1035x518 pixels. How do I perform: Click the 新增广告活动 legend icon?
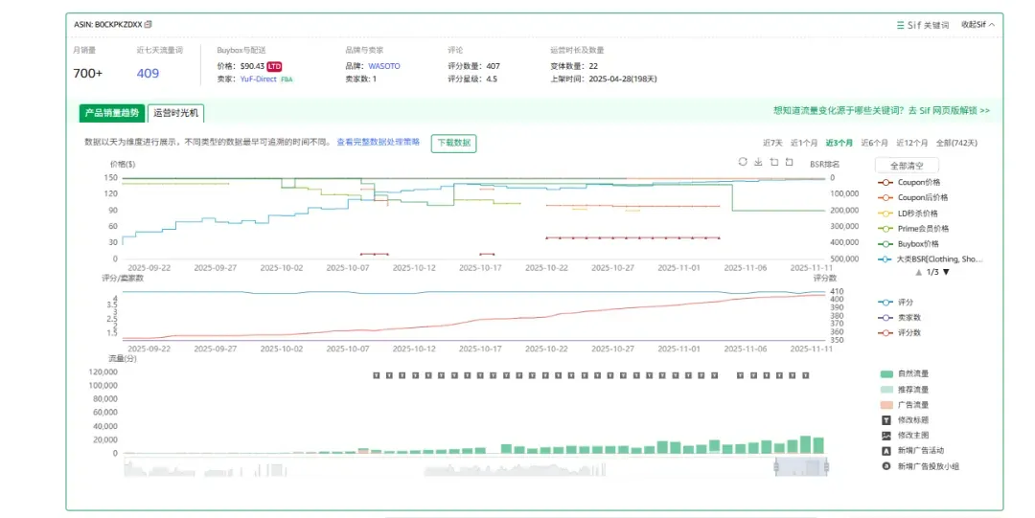click(886, 451)
